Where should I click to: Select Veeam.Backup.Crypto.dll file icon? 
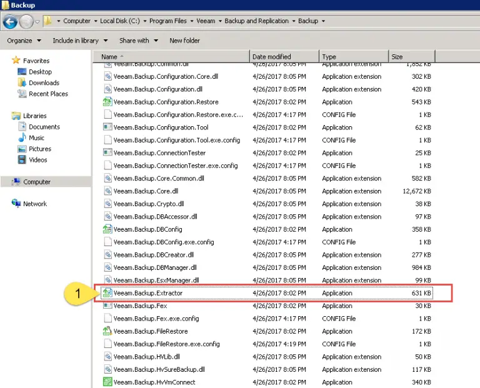107,204
